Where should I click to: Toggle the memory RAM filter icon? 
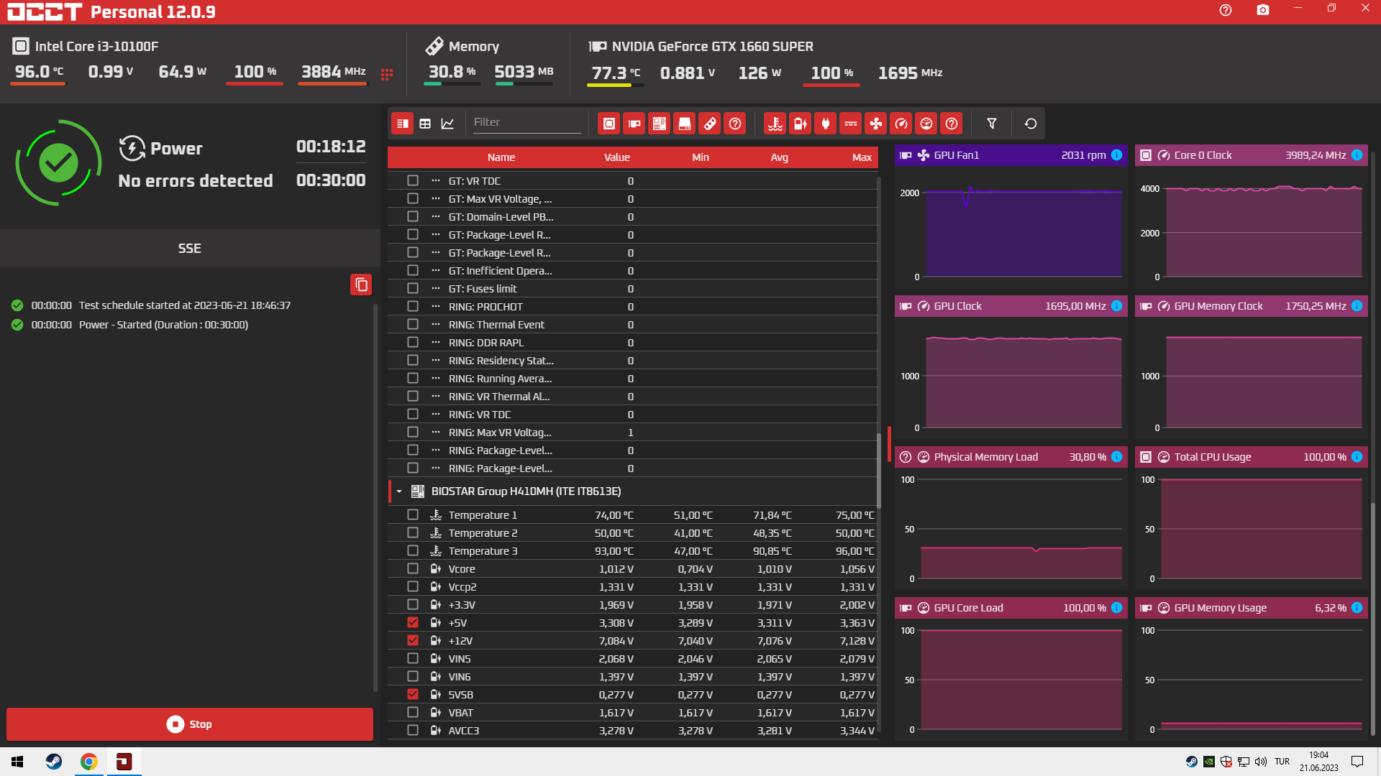pos(709,124)
